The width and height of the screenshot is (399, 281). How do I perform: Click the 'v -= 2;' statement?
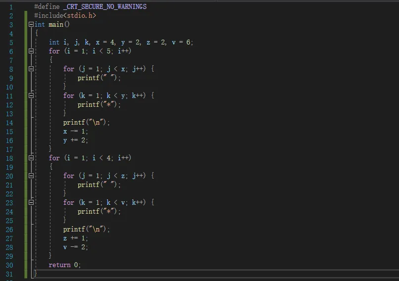pyautogui.click(x=75, y=247)
